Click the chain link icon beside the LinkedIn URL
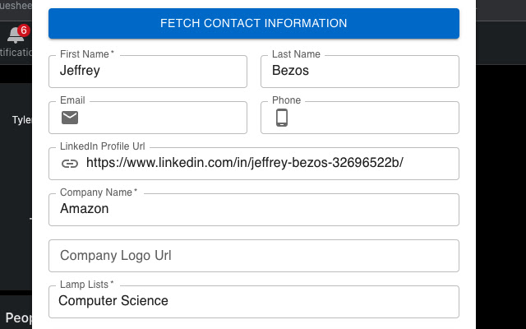This screenshot has height=329, width=526. [x=71, y=164]
